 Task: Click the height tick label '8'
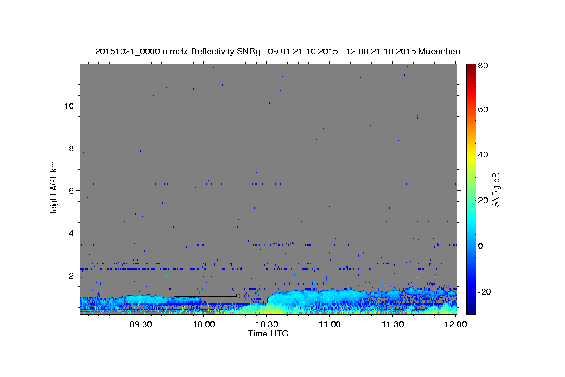point(72,148)
